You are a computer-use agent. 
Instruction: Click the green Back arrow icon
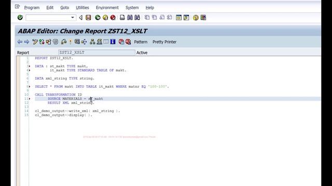[x=98, y=18]
